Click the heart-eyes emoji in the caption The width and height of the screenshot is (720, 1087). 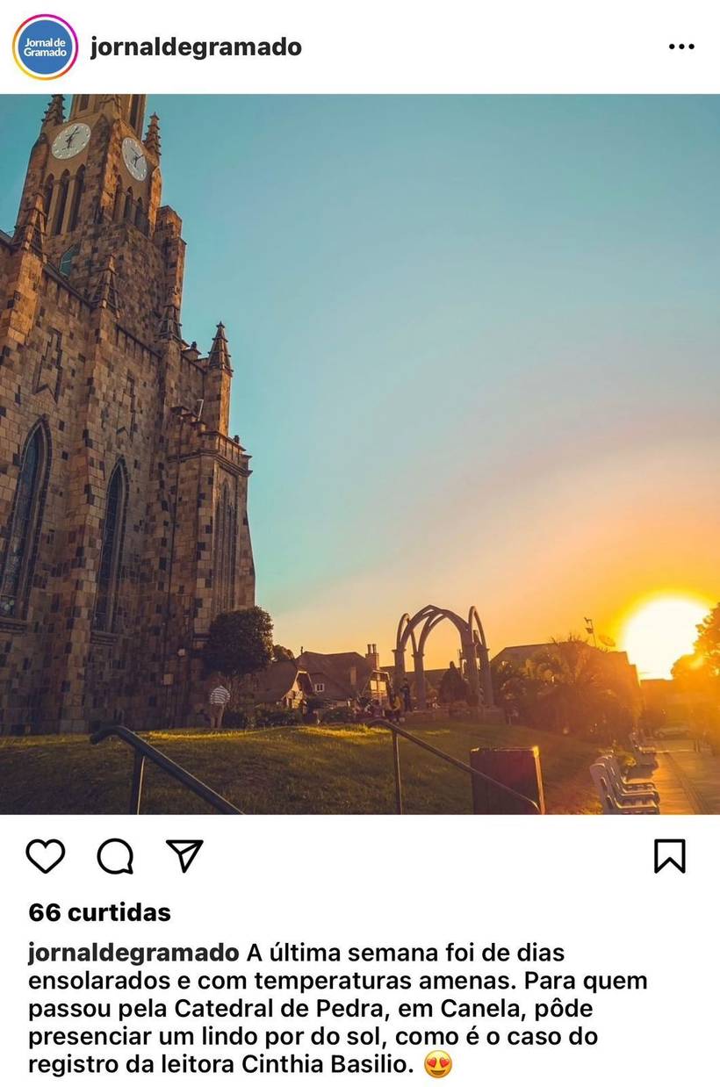pos(438,1065)
